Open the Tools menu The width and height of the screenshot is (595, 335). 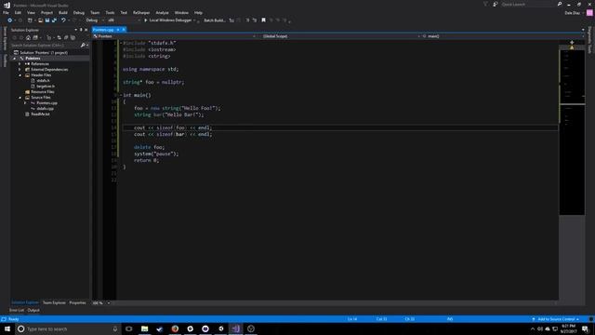[x=110, y=12]
